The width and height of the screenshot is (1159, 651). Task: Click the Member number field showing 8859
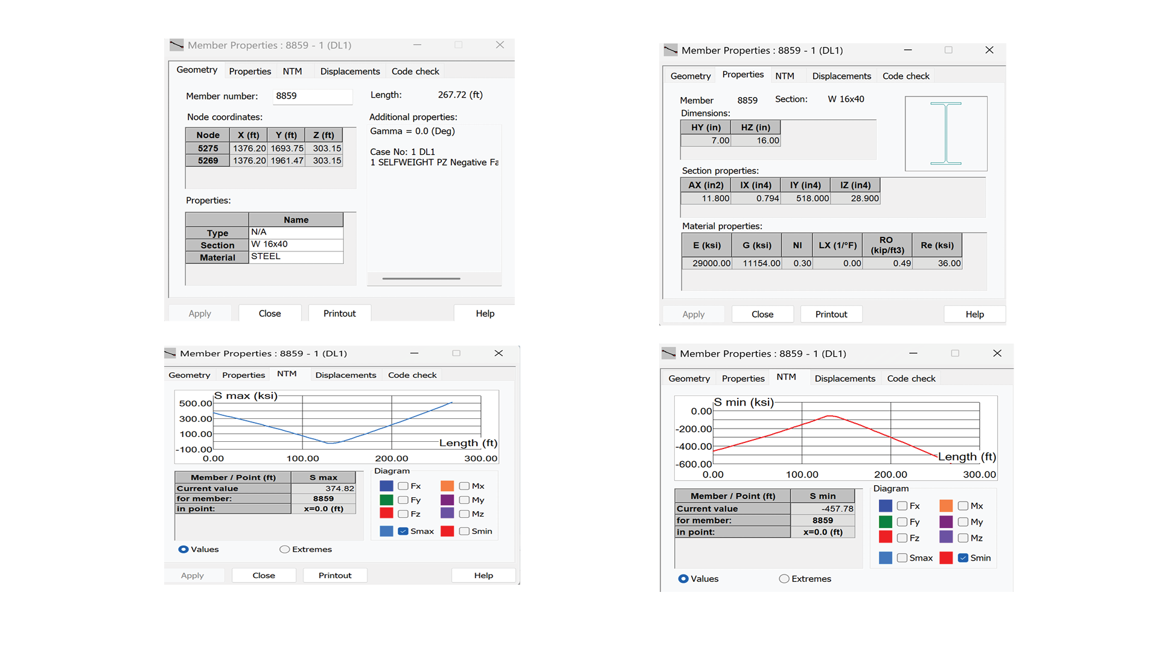coord(313,96)
